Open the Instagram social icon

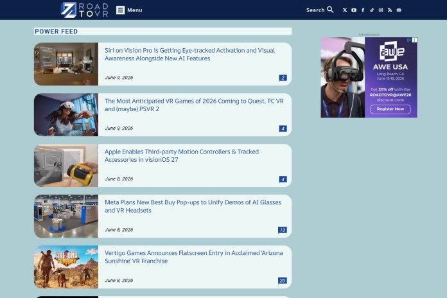[x=381, y=10]
